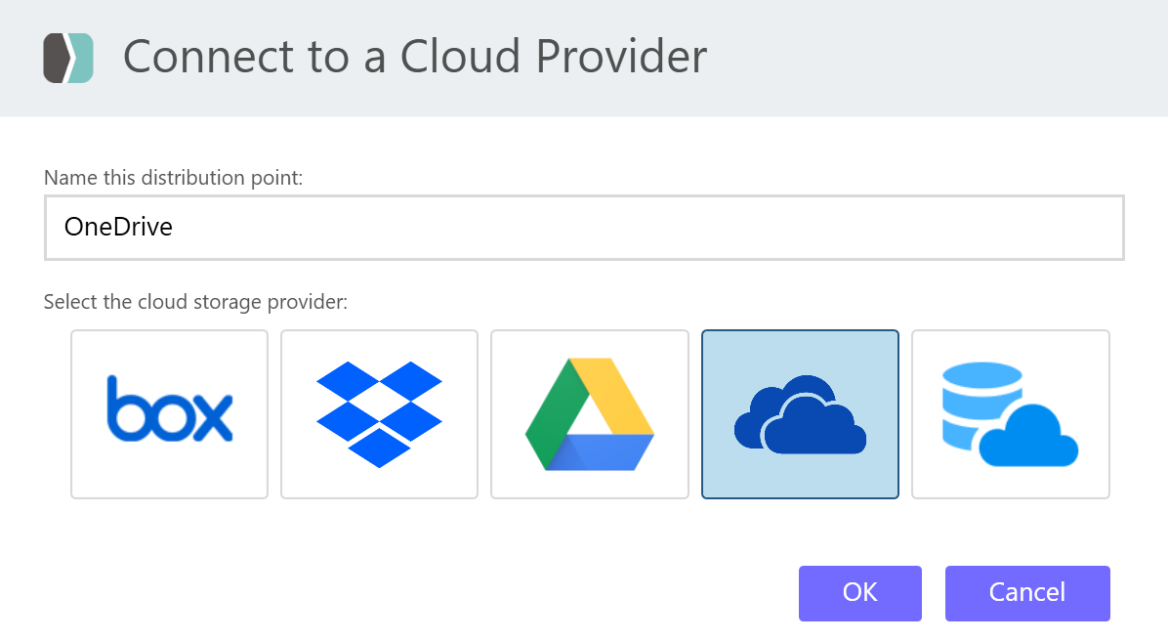The image size is (1168, 641).
Task: Click the bottom diamond of the Dropbox logo
Action: tap(379, 448)
